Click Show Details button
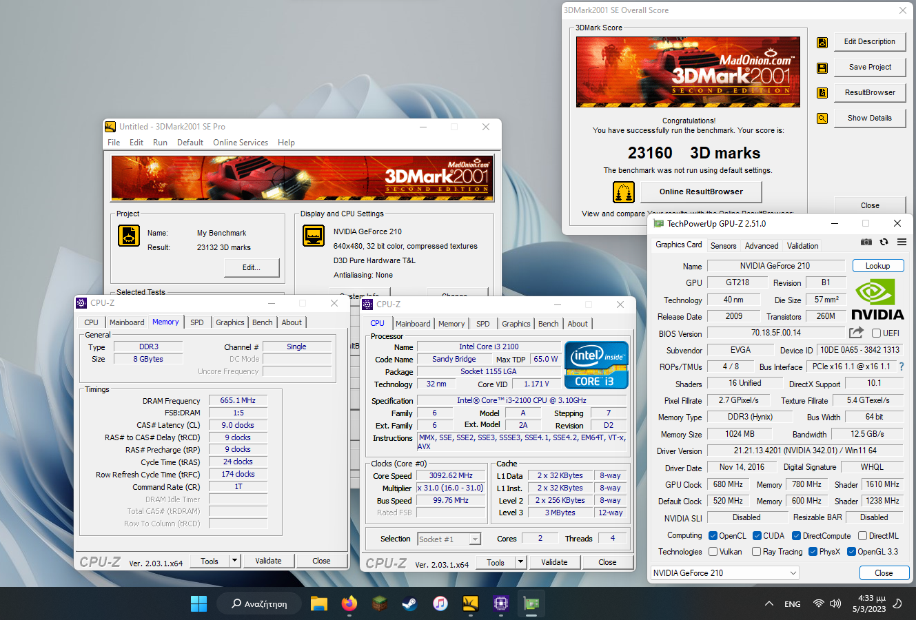 (870, 118)
